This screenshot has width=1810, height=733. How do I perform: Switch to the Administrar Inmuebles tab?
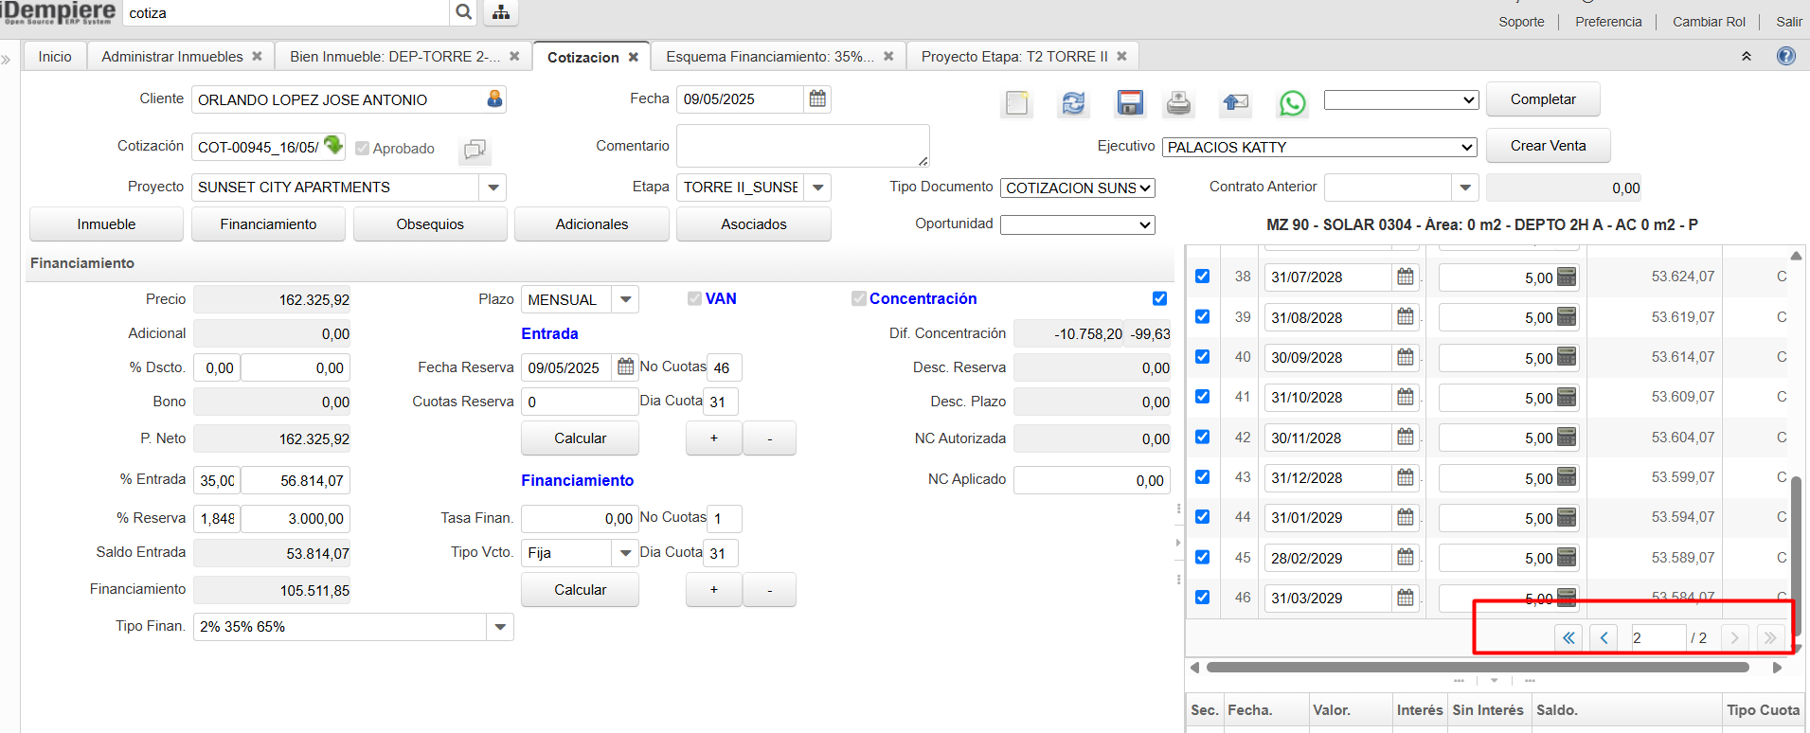[172, 57]
